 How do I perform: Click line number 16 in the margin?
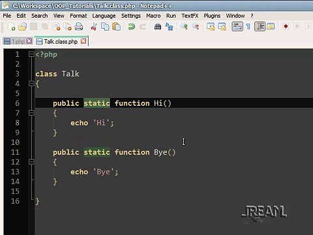[x=15, y=201]
